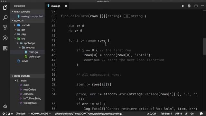Change Tab Size: 4 setting

tap(166, 114)
